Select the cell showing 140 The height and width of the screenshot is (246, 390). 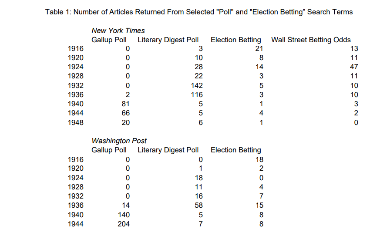(x=124, y=215)
